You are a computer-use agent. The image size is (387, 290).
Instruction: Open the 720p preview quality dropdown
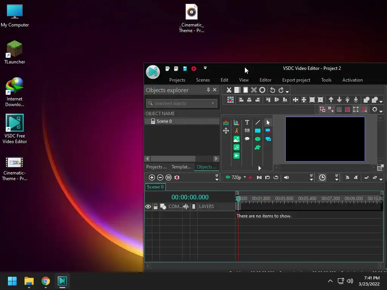click(x=245, y=177)
